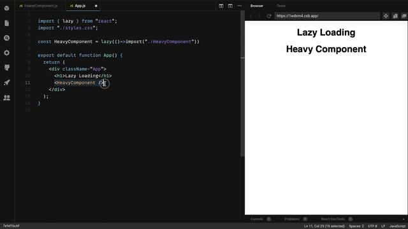Click the editor vertical scrollbar
The image size is (408, 229).
tap(242, 83)
